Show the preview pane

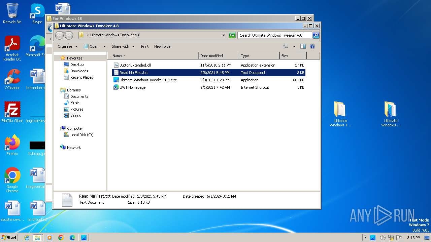[303, 46]
